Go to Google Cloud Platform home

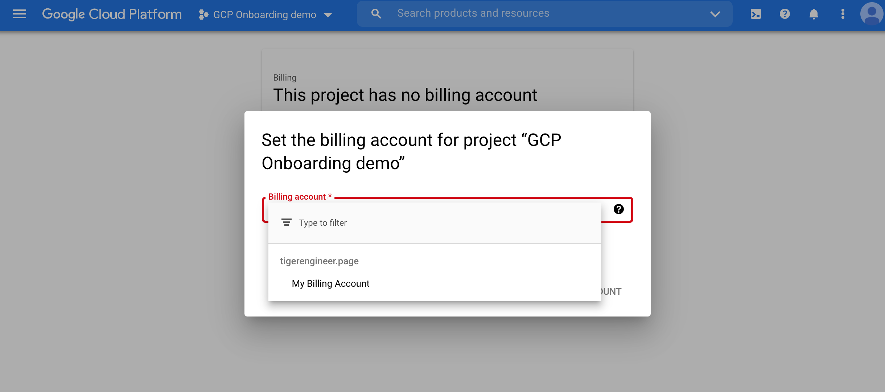(x=112, y=14)
